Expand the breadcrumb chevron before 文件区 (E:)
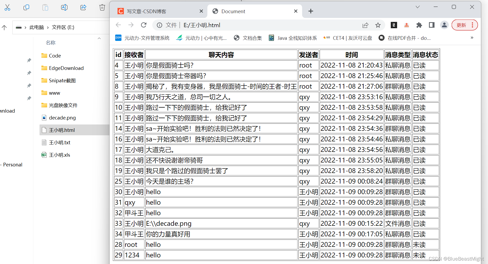This screenshot has width=488, height=264. tap(48, 27)
